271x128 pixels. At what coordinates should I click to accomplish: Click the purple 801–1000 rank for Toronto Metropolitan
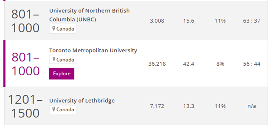(x=25, y=64)
